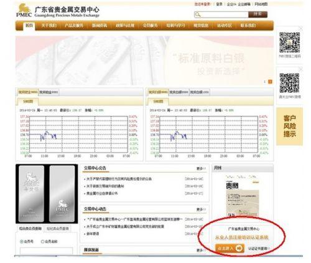Open the 联系我们 navigation item
The image size is (311, 263).
pyautogui.click(x=248, y=26)
